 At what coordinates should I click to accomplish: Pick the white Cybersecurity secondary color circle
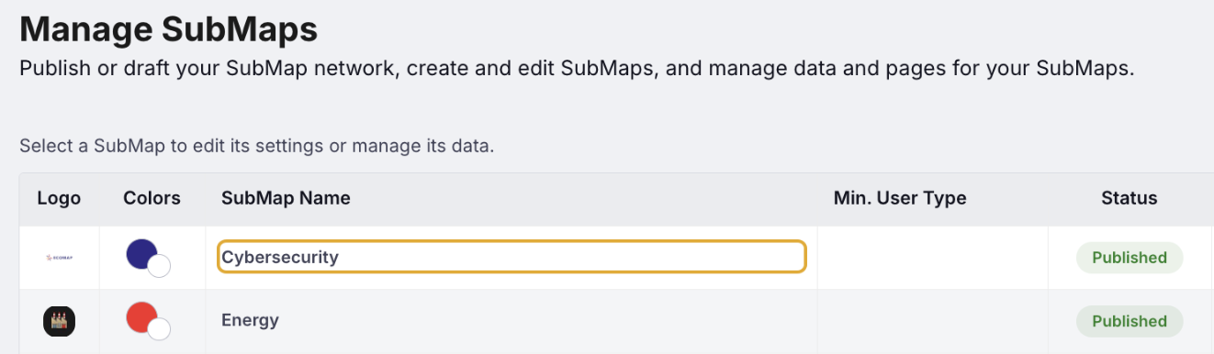click(160, 267)
